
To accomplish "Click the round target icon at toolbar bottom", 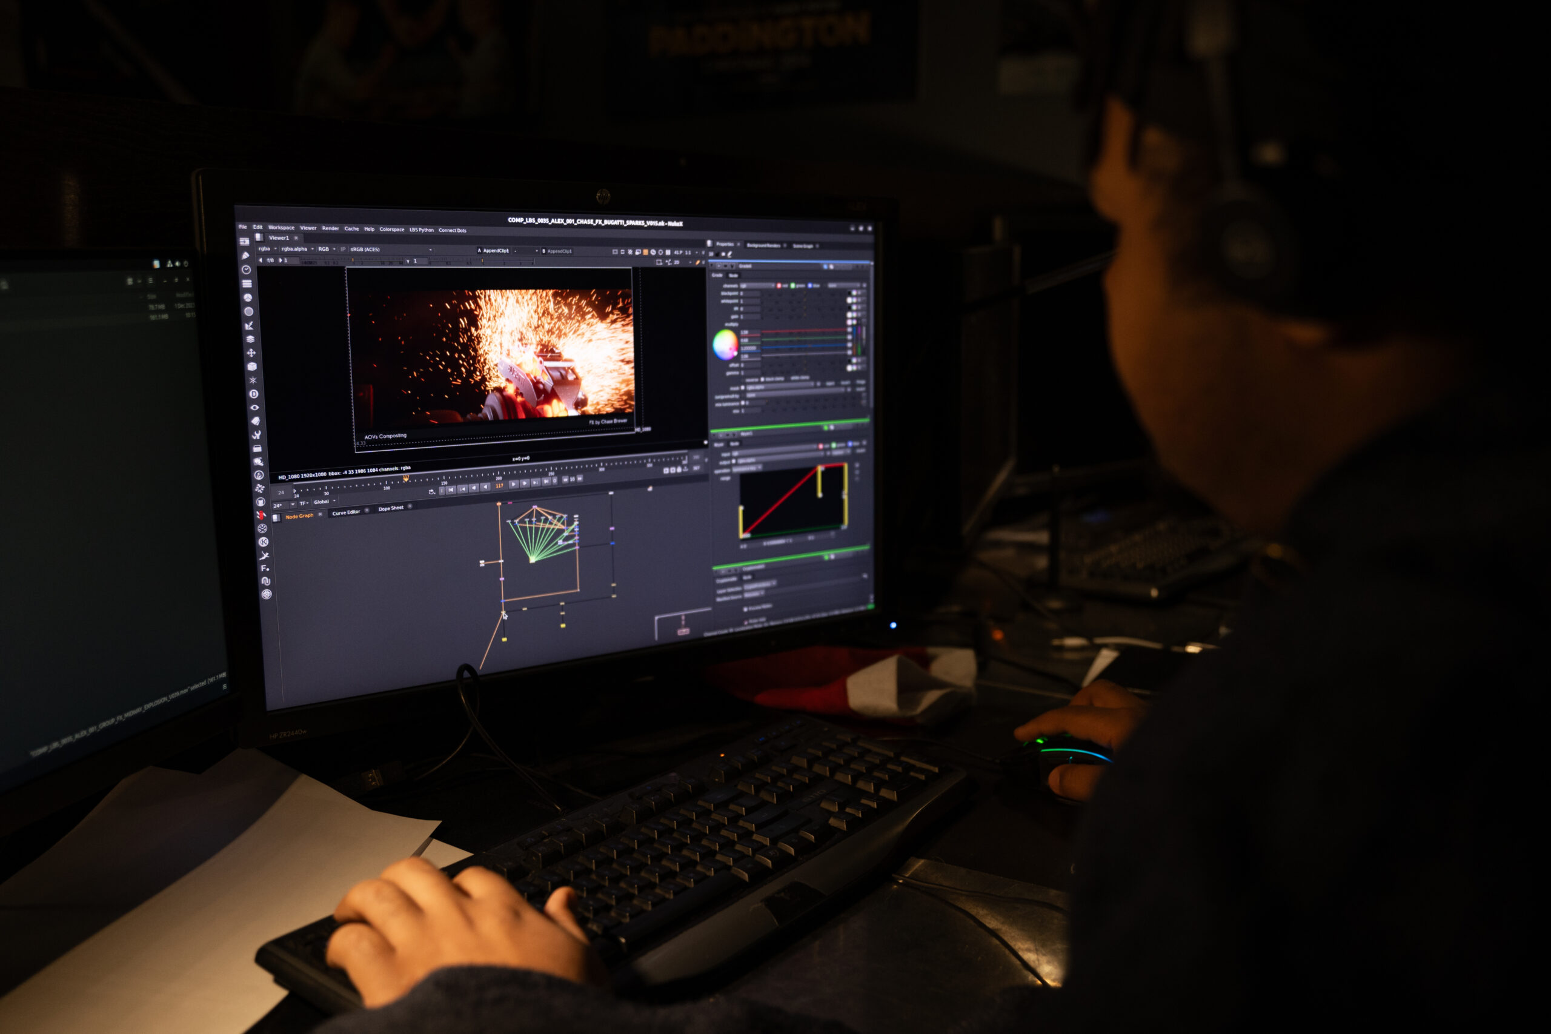I will point(267,594).
